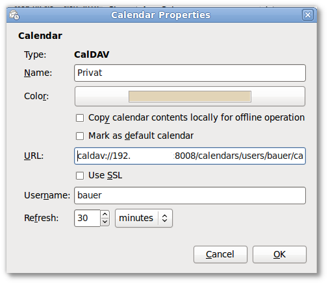This screenshot has height=284, width=328.
Task: Toggle the Use SSL checkbox
Action: click(80, 176)
